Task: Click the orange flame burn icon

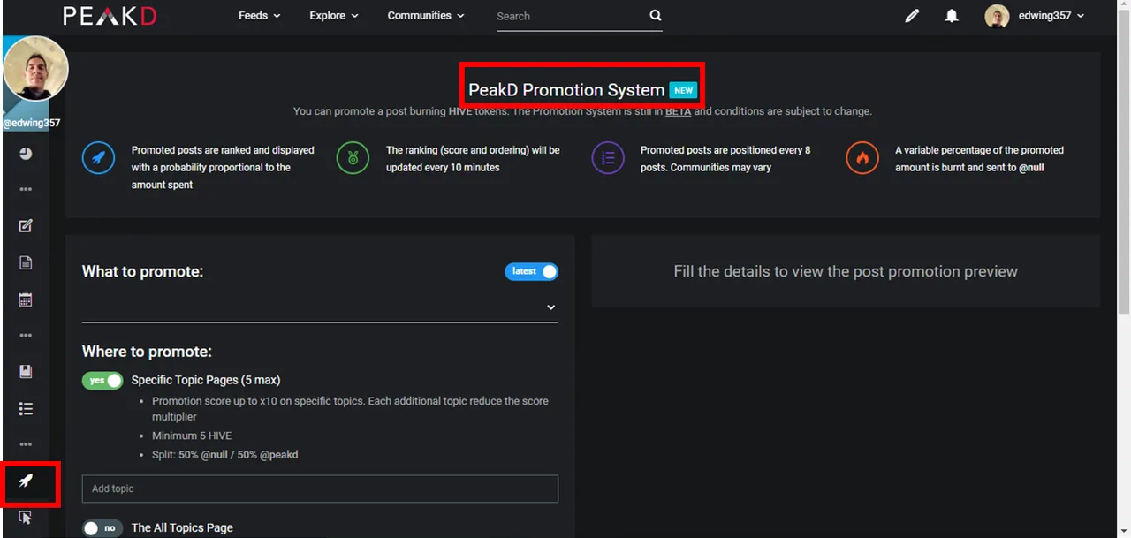Action: 862,158
